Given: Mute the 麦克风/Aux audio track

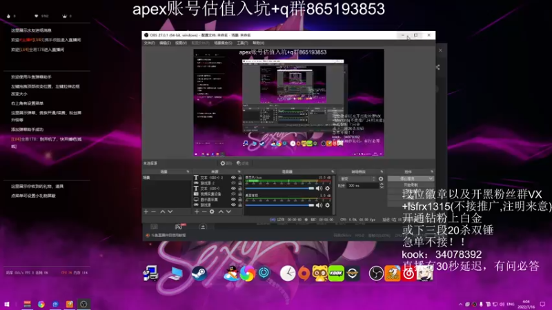Looking at the screenshot, I should pos(319,188).
